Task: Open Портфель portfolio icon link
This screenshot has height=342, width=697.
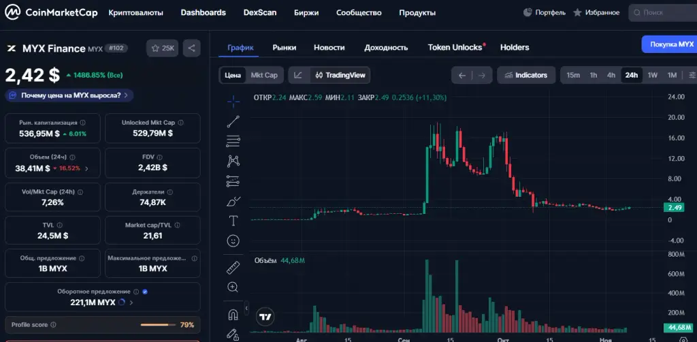Action: click(x=545, y=12)
